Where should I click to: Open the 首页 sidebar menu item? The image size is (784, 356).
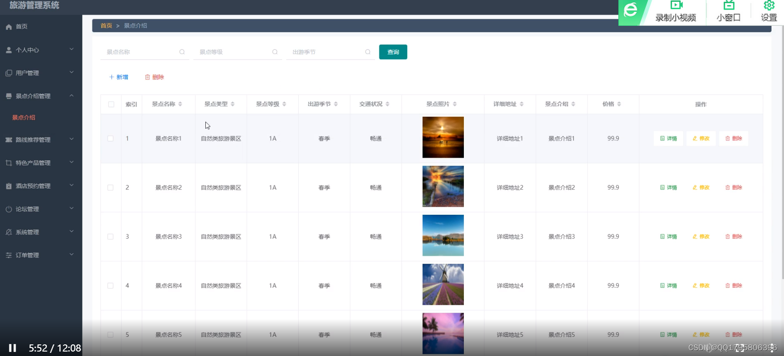point(41,27)
